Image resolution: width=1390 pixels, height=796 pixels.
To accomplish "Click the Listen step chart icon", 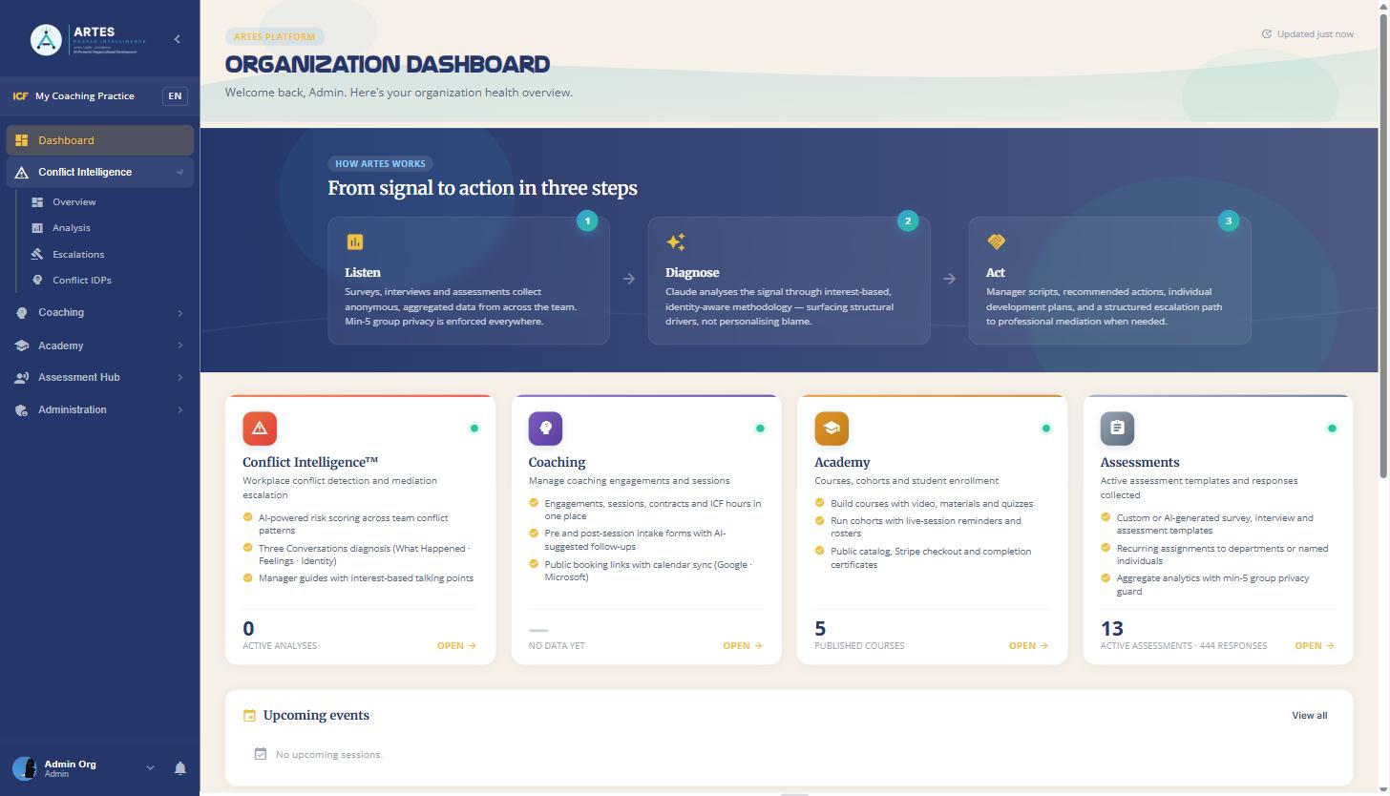I will 355,242.
